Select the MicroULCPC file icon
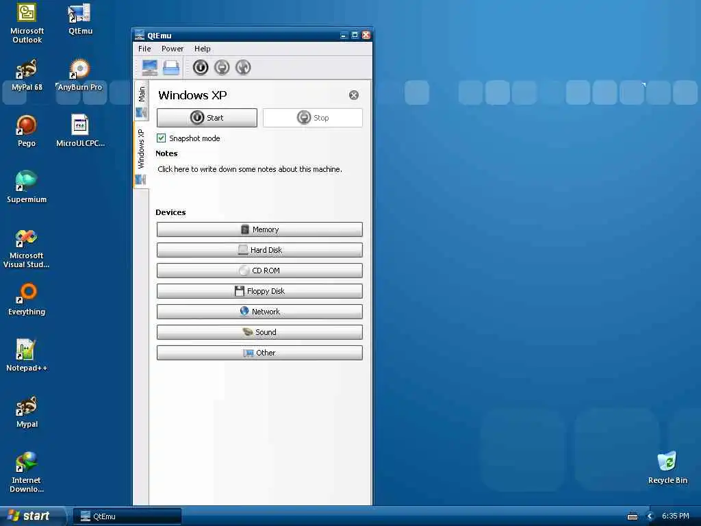The height and width of the screenshot is (526, 701). 81,131
